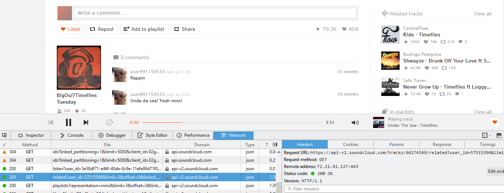Open BigOs//Timeflies Tuesday profile link
Image resolution: width=504 pixels, height=193 pixels.
[x=77, y=99]
